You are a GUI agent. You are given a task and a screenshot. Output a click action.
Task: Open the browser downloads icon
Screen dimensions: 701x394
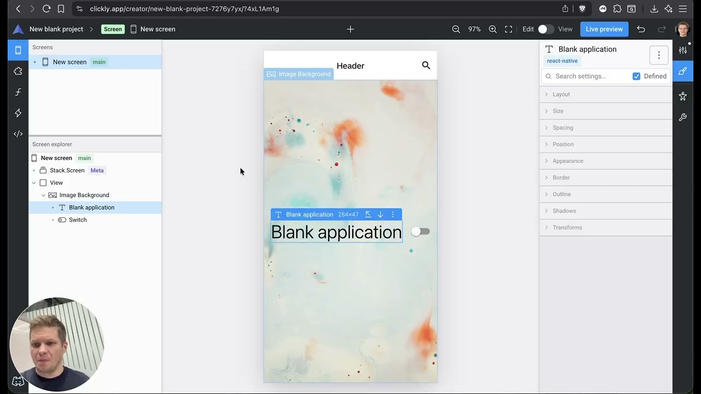654,9
